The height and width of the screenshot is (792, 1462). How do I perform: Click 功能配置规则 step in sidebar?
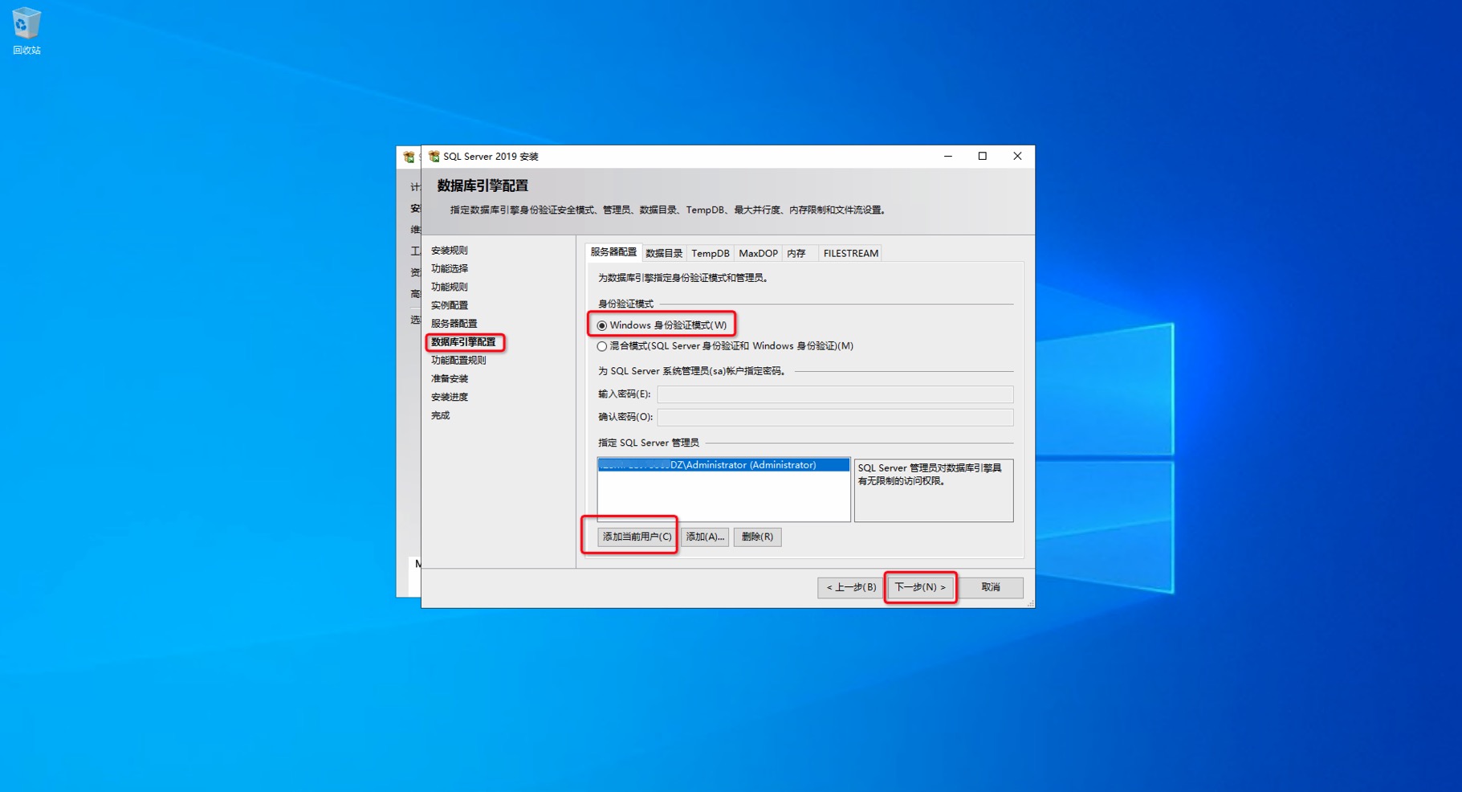458,361
